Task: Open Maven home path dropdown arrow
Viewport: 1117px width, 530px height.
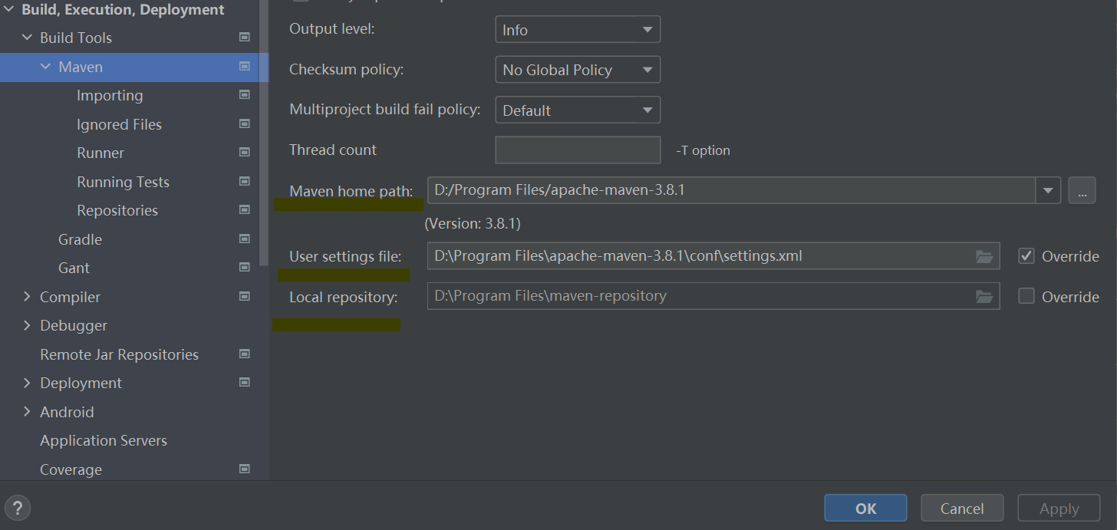Action: (x=1048, y=190)
